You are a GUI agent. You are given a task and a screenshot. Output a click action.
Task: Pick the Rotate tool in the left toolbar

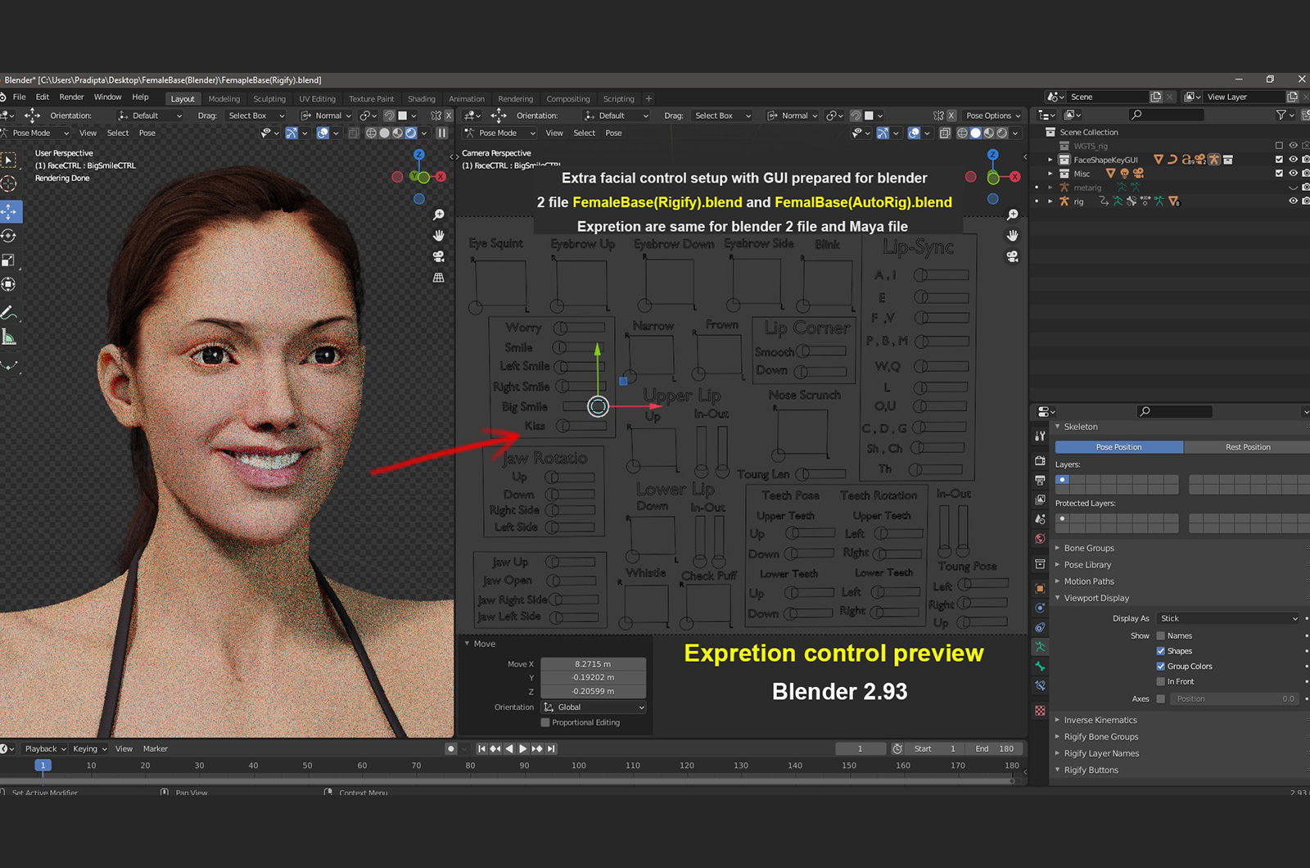(x=9, y=236)
